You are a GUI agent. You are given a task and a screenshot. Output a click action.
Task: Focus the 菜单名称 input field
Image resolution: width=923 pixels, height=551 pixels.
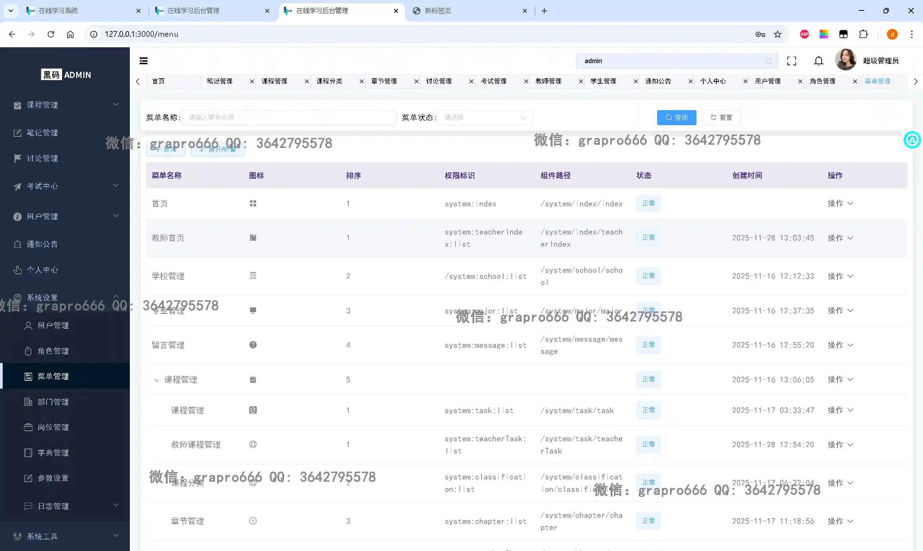[288, 117]
